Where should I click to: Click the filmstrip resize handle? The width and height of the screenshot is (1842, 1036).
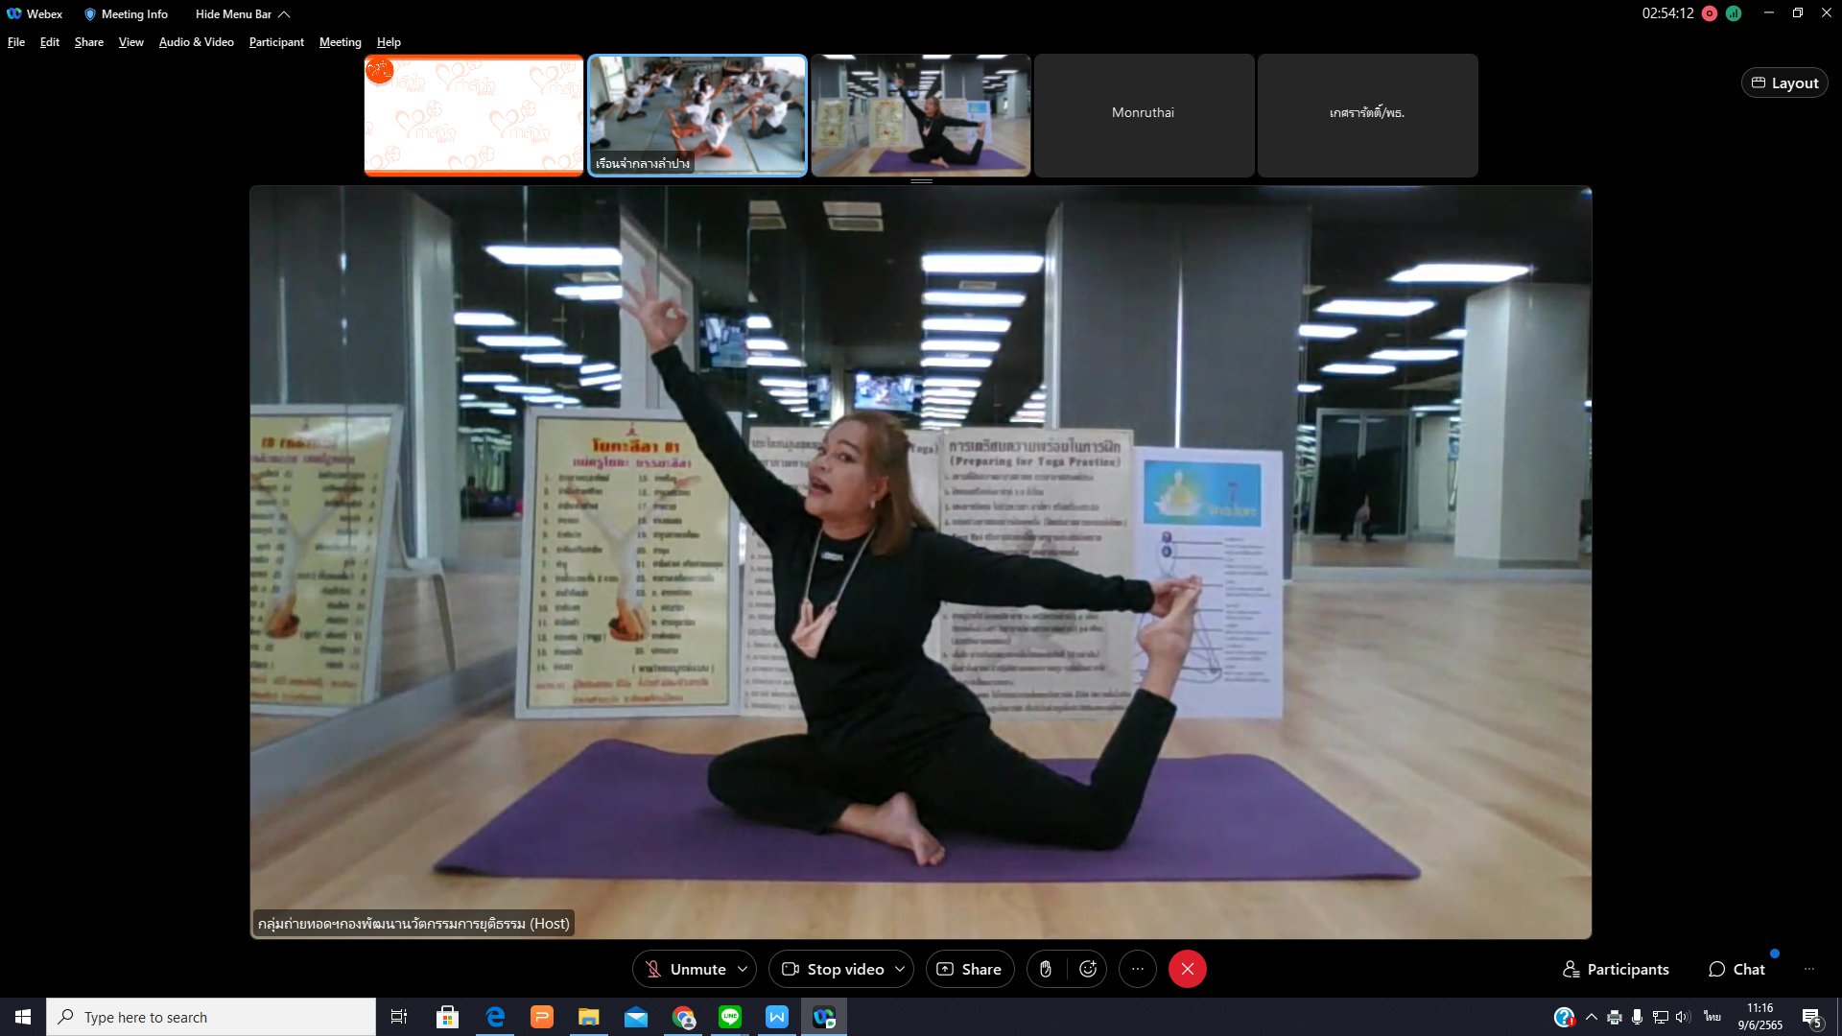pyautogui.click(x=921, y=180)
